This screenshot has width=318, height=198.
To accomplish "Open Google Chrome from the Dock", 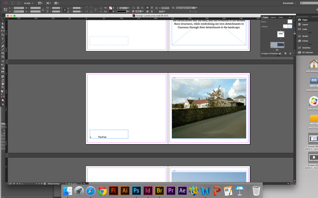I will [102, 191].
